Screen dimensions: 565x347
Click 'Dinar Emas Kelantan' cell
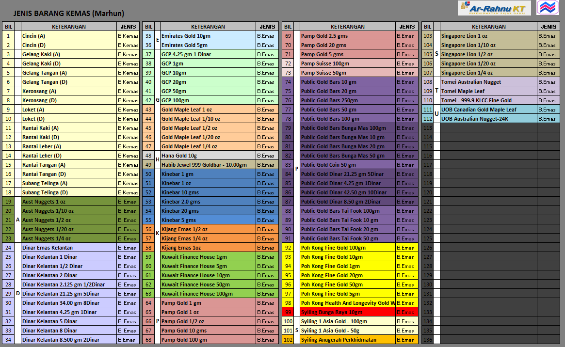tap(69, 248)
